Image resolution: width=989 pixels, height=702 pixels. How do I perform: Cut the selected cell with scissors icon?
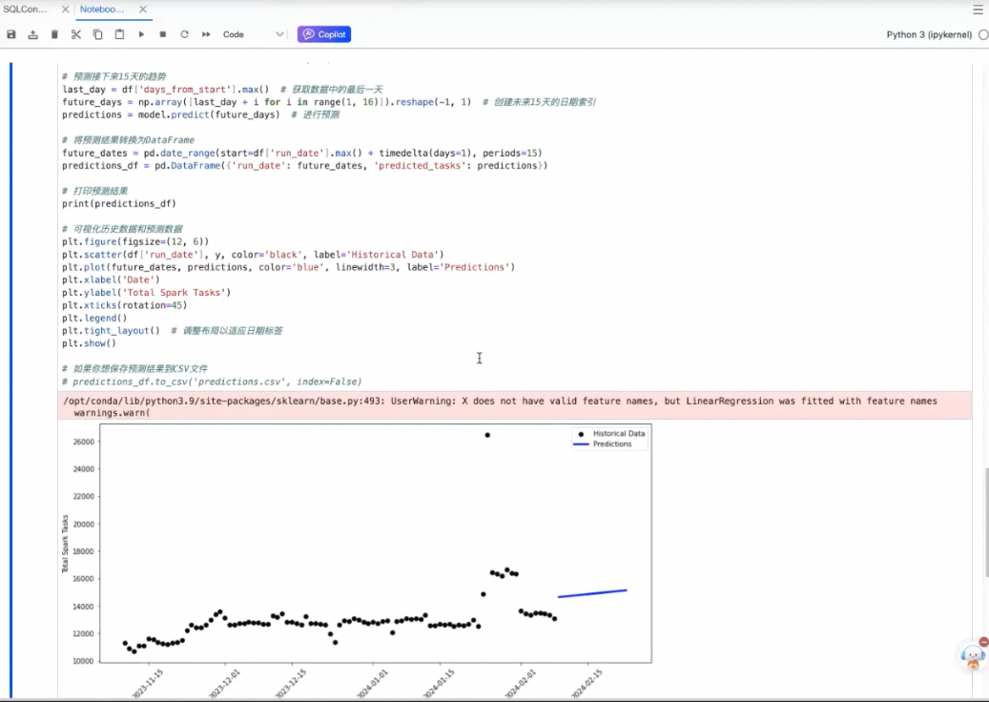point(76,34)
